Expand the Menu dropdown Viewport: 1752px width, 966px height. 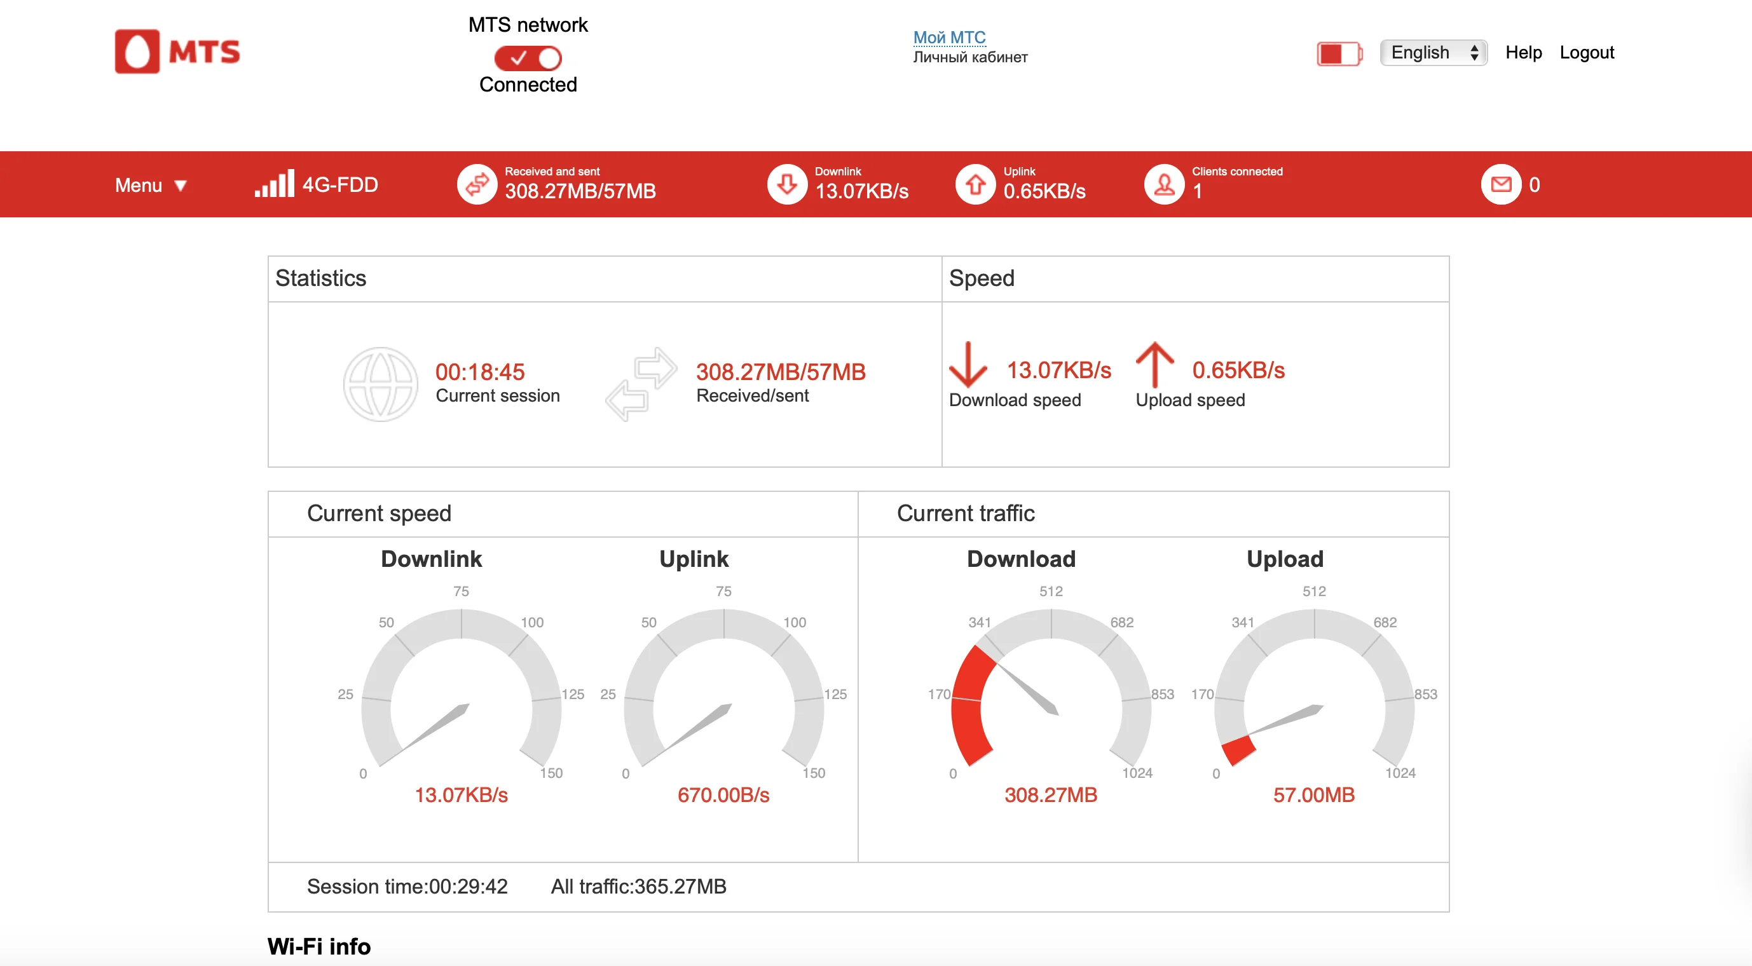click(139, 185)
